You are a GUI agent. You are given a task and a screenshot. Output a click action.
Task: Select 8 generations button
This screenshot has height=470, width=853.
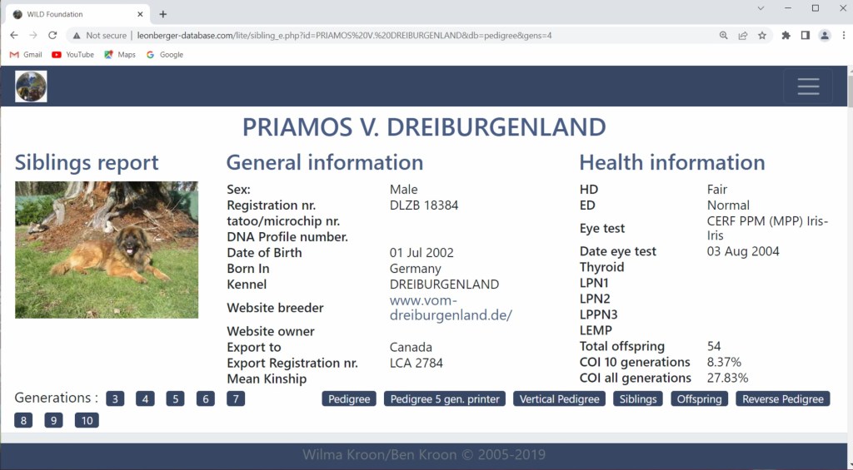[23, 421]
